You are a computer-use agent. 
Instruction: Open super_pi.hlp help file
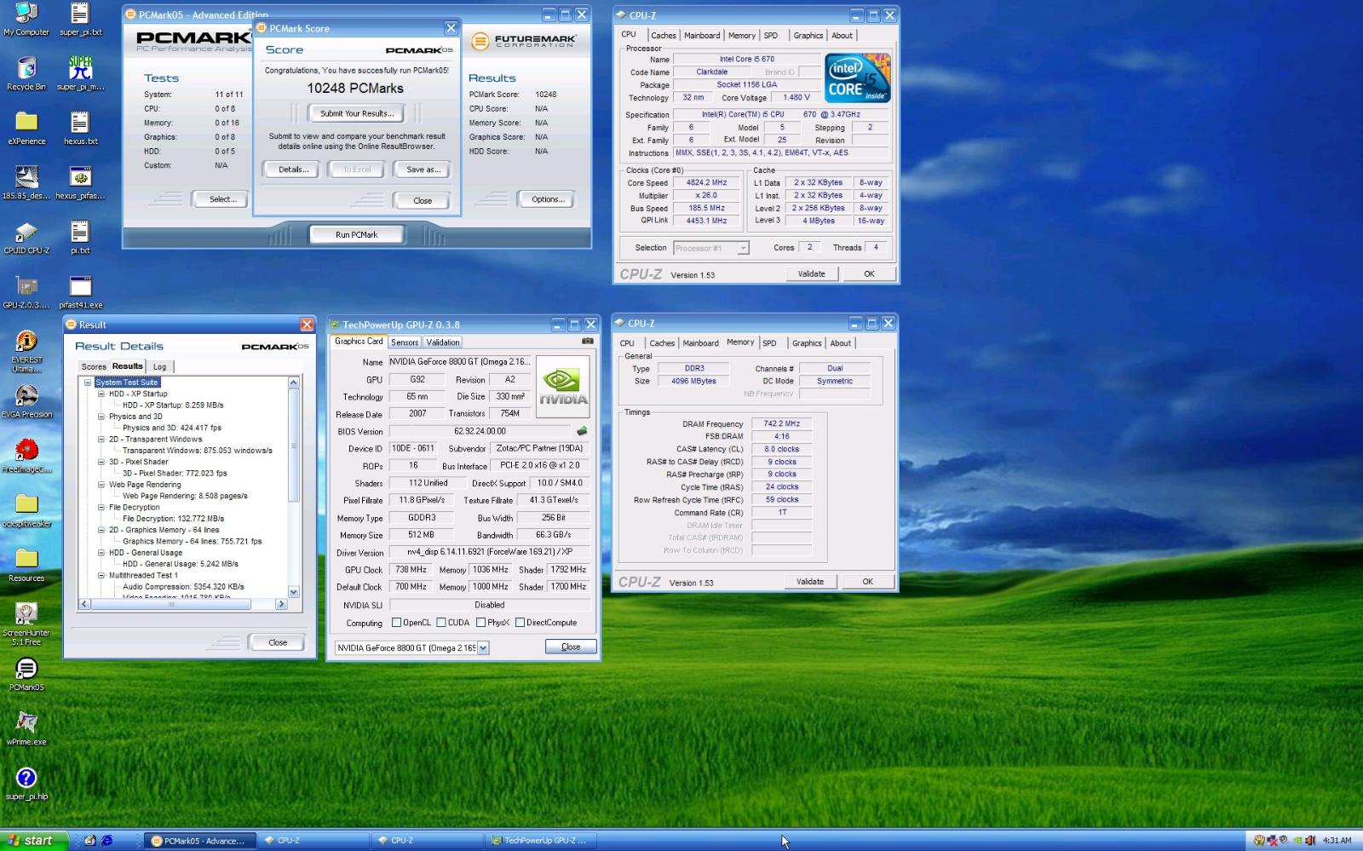(x=26, y=783)
